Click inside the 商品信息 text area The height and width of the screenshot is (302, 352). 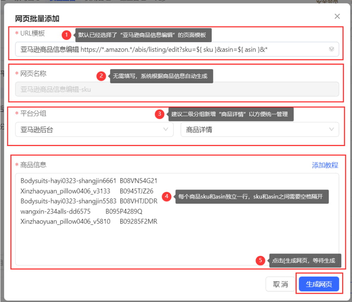(x=177, y=219)
